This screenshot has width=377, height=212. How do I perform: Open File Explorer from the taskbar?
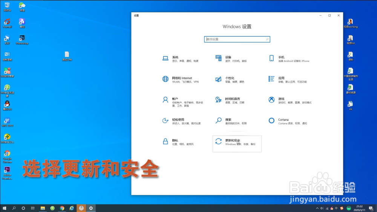(43, 208)
